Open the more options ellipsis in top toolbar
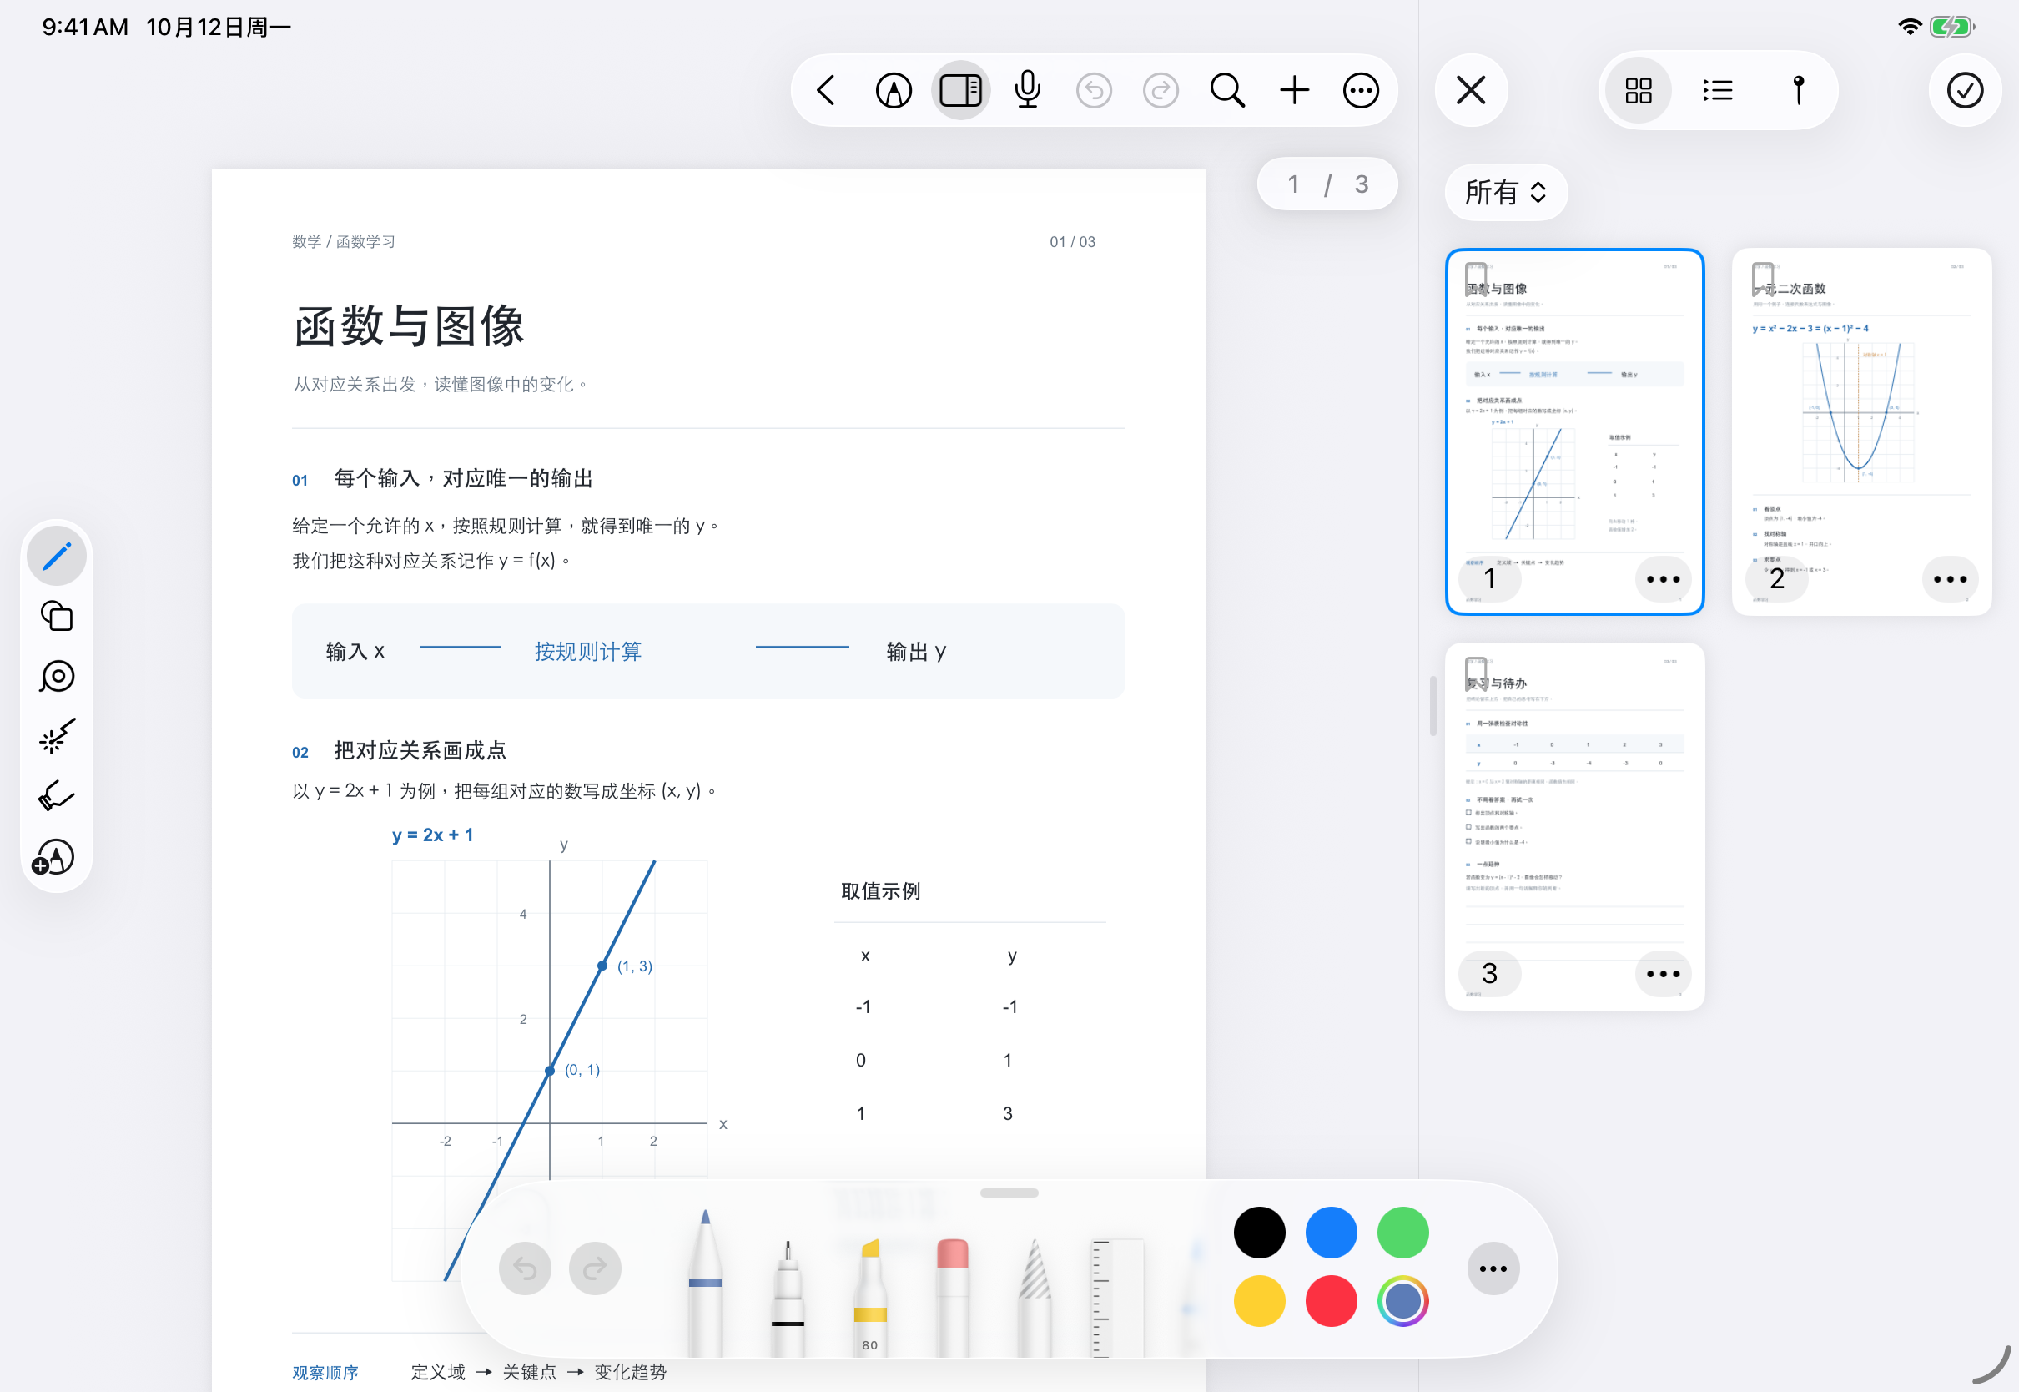Viewport: 2019px width, 1392px height. pyautogui.click(x=1361, y=90)
